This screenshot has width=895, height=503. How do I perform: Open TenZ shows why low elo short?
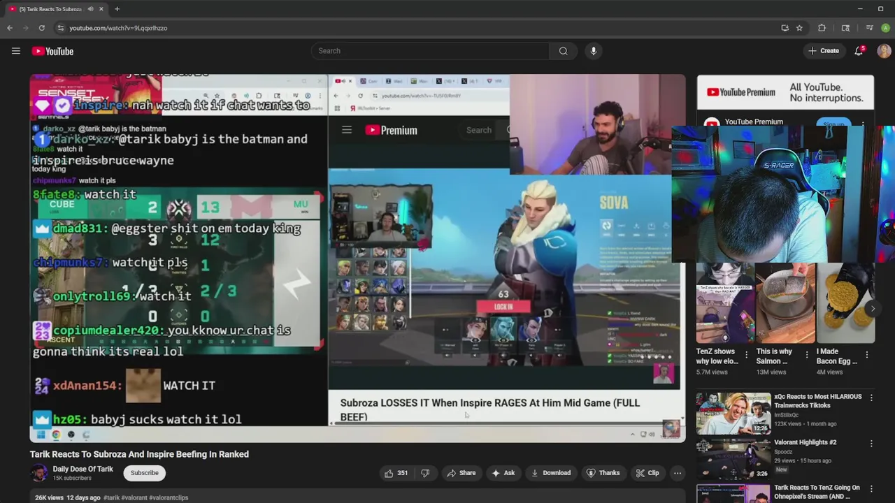[x=716, y=356]
